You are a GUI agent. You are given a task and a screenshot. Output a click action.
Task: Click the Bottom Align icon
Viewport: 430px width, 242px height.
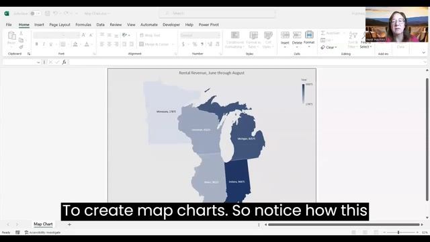click(x=116, y=35)
